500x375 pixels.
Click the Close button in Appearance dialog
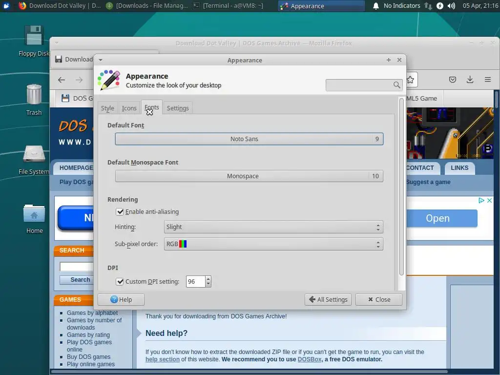click(x=379, y=299)
